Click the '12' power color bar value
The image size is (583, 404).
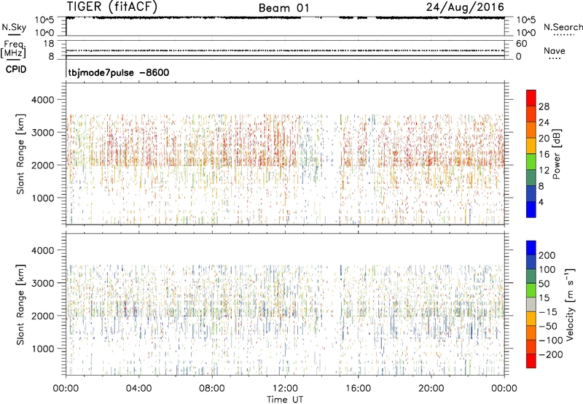[544, 171]
